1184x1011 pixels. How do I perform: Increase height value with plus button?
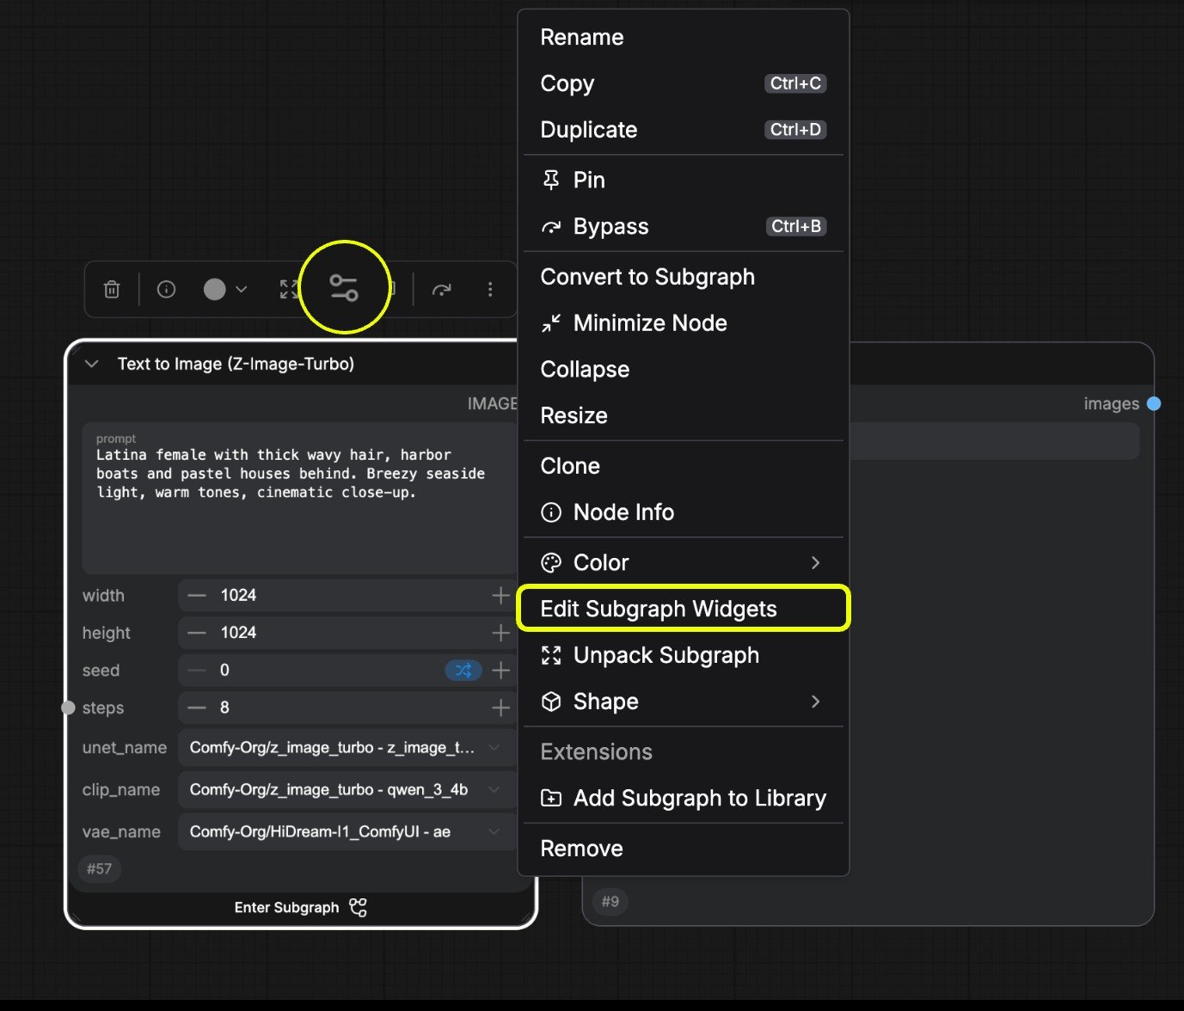pyautogui.click(x=500, y=633)
